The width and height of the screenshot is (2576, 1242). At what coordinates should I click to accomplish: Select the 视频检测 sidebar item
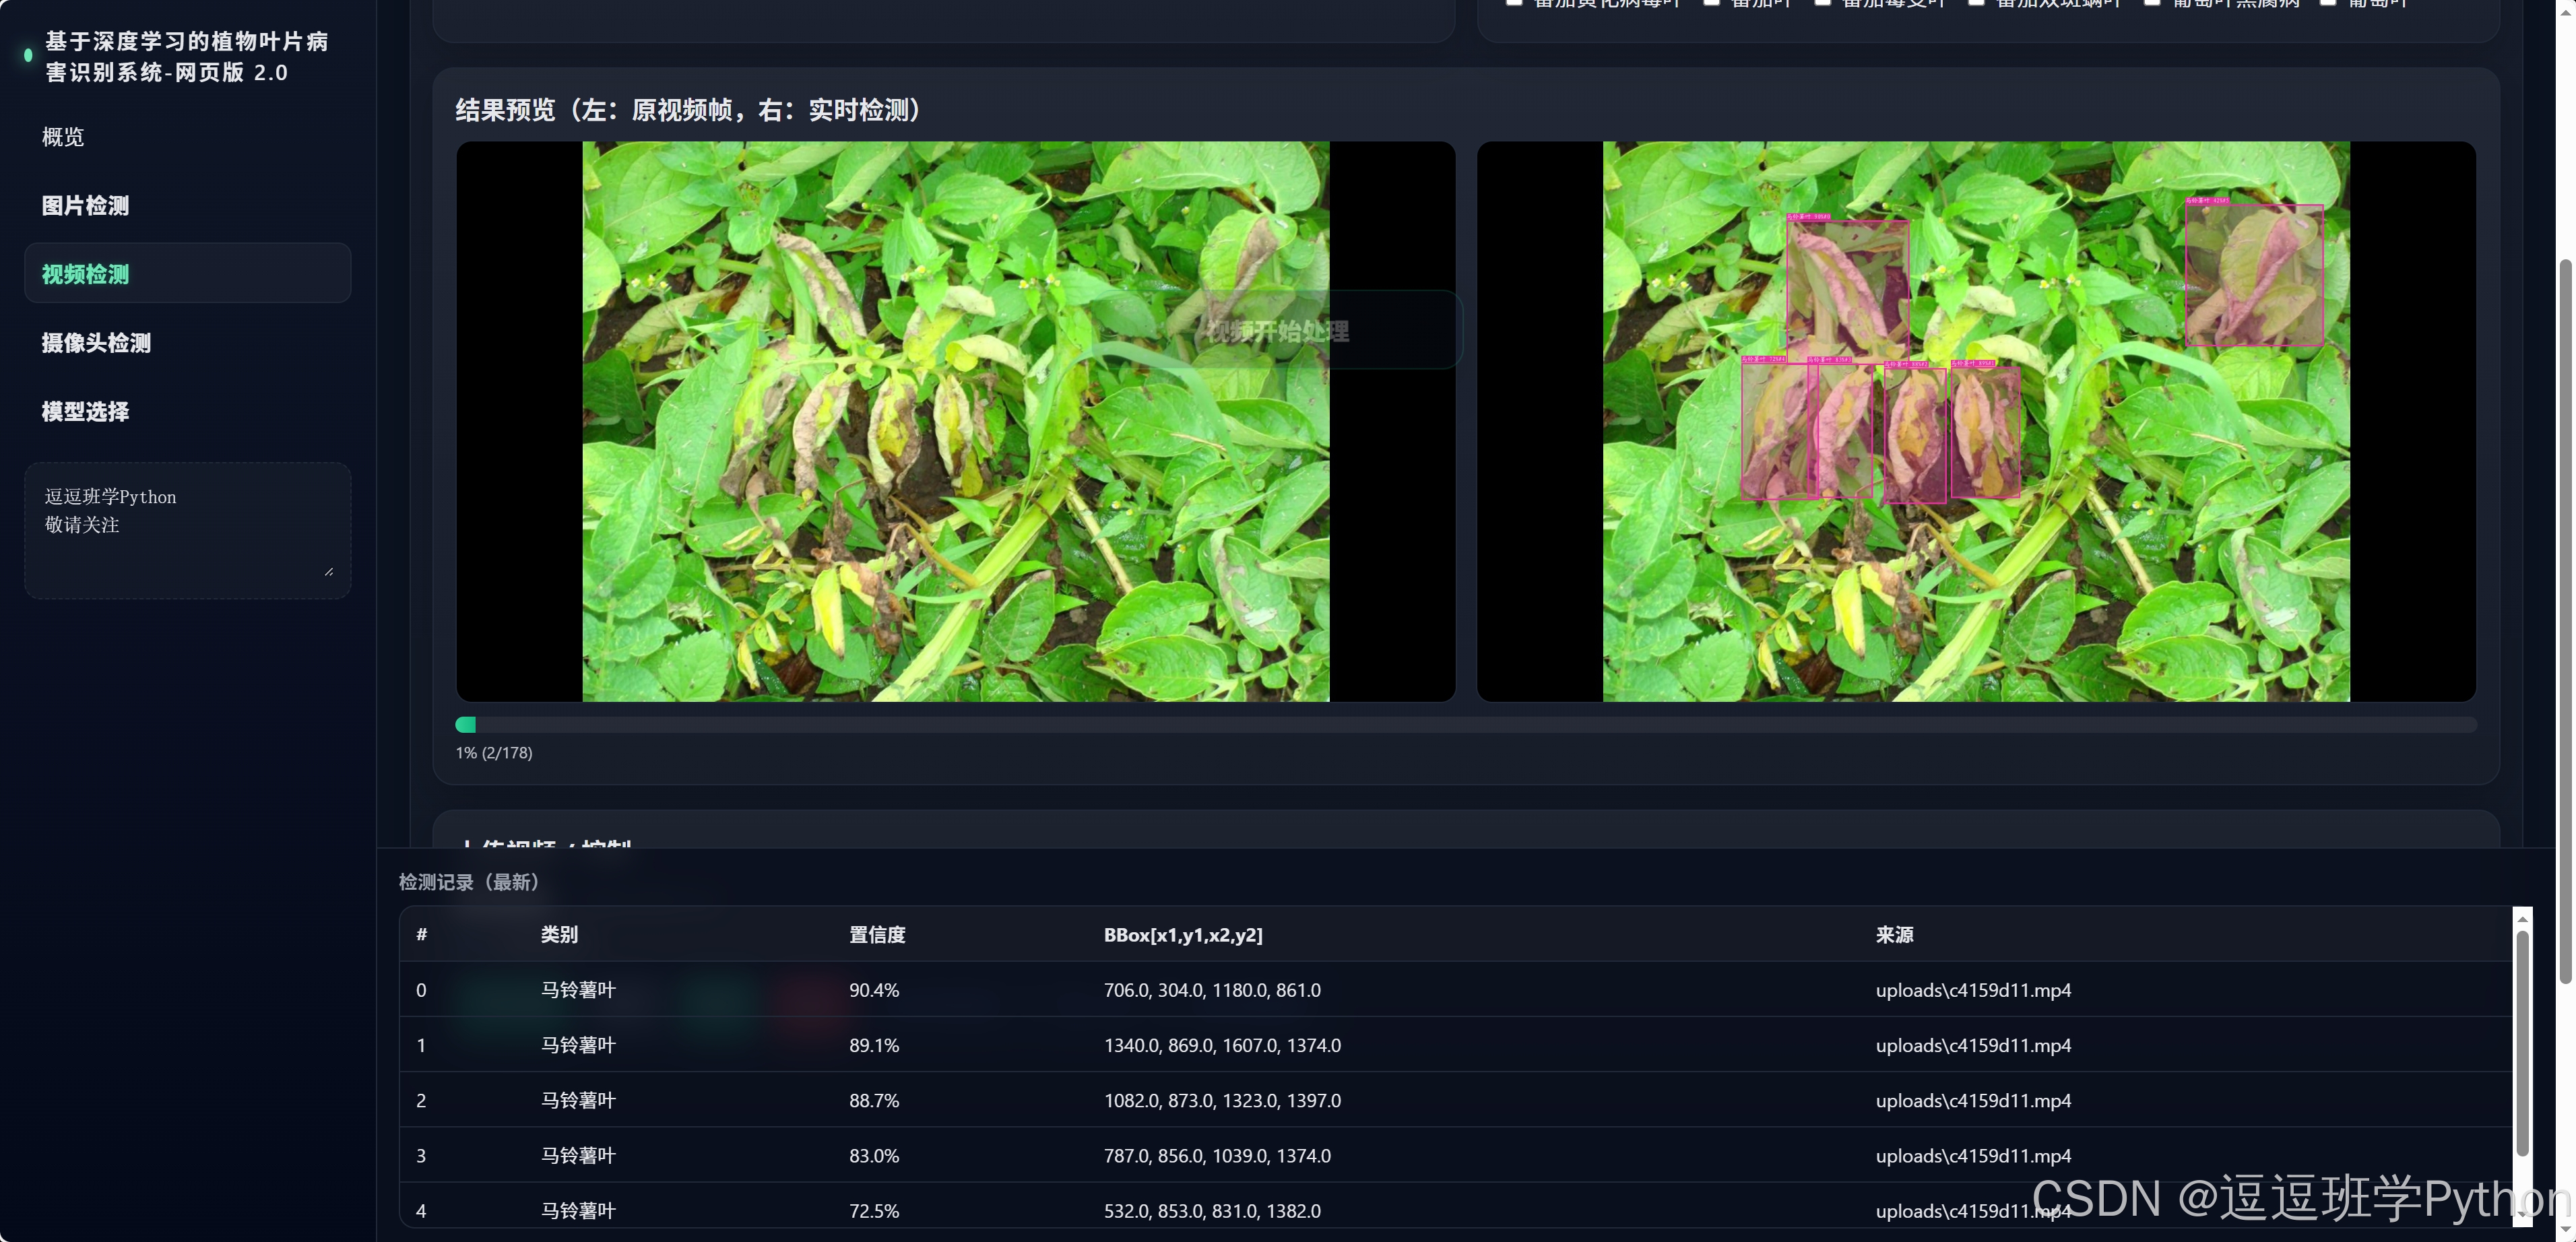click(x=187, y=274)
